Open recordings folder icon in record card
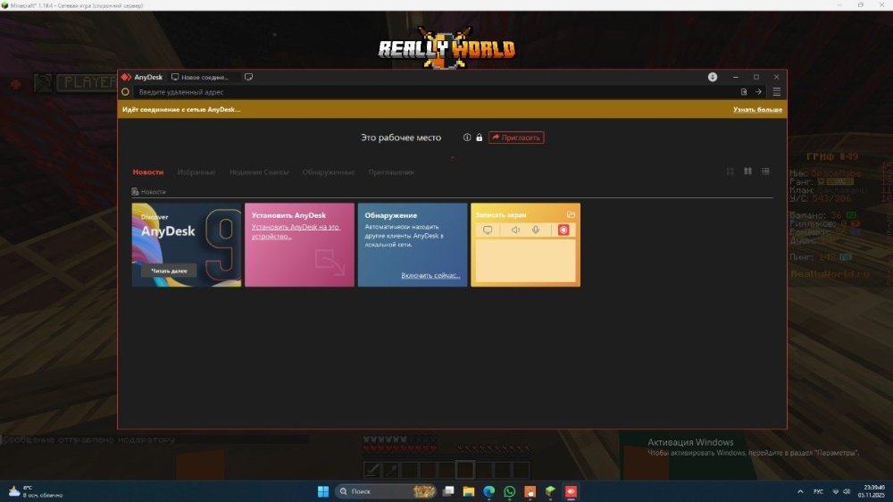The height and width of the screenshot is (502, 893). point(571,214)
